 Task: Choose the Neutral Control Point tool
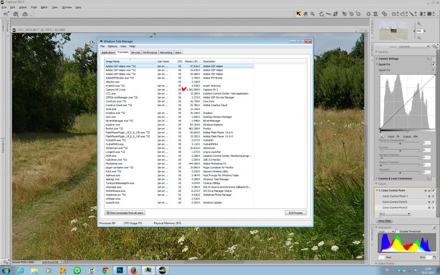coord(351,14)
